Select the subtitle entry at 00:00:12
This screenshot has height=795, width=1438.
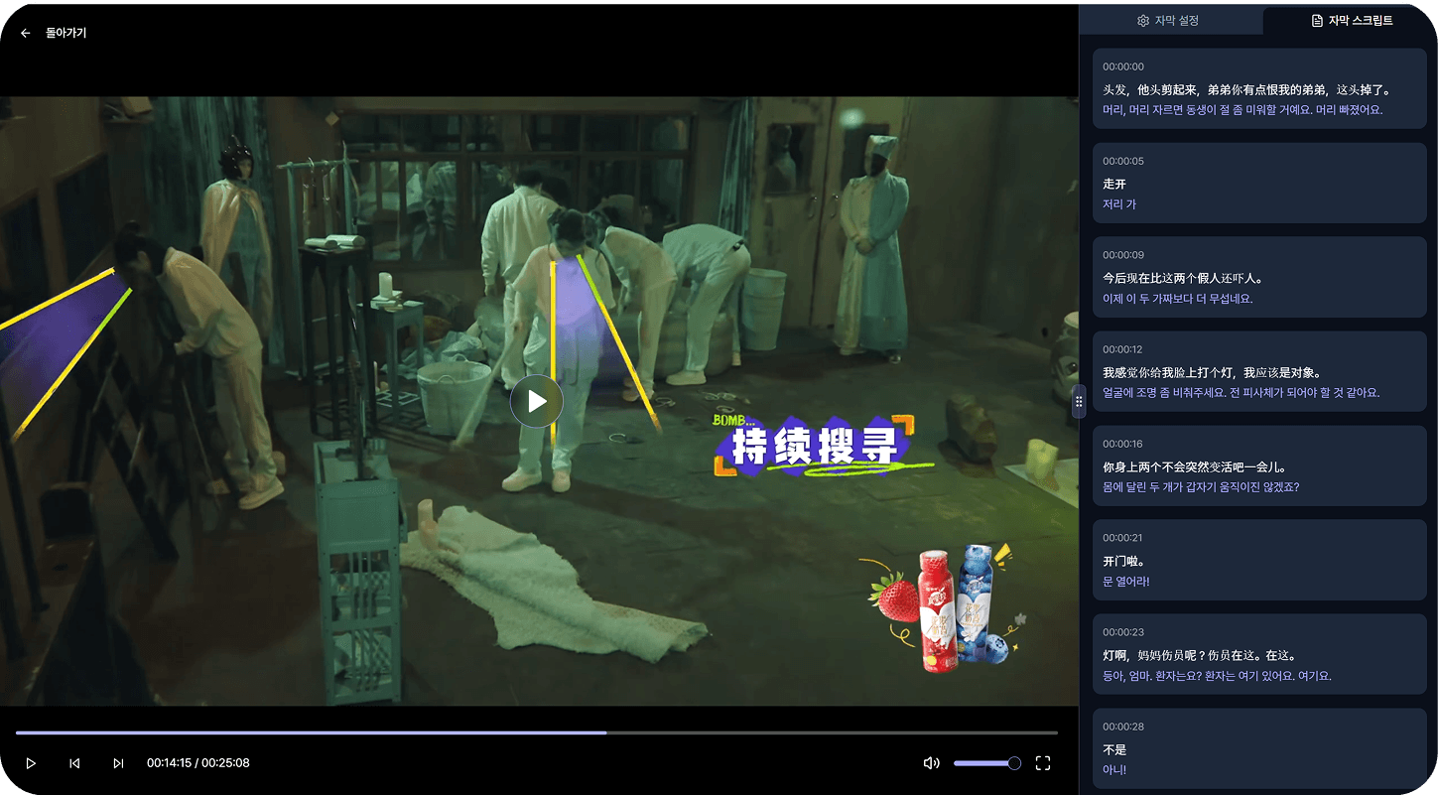[1259, 372]
